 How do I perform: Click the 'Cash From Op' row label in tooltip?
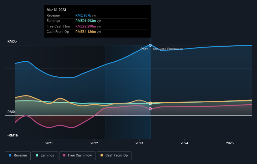click(x=58, y=32)
